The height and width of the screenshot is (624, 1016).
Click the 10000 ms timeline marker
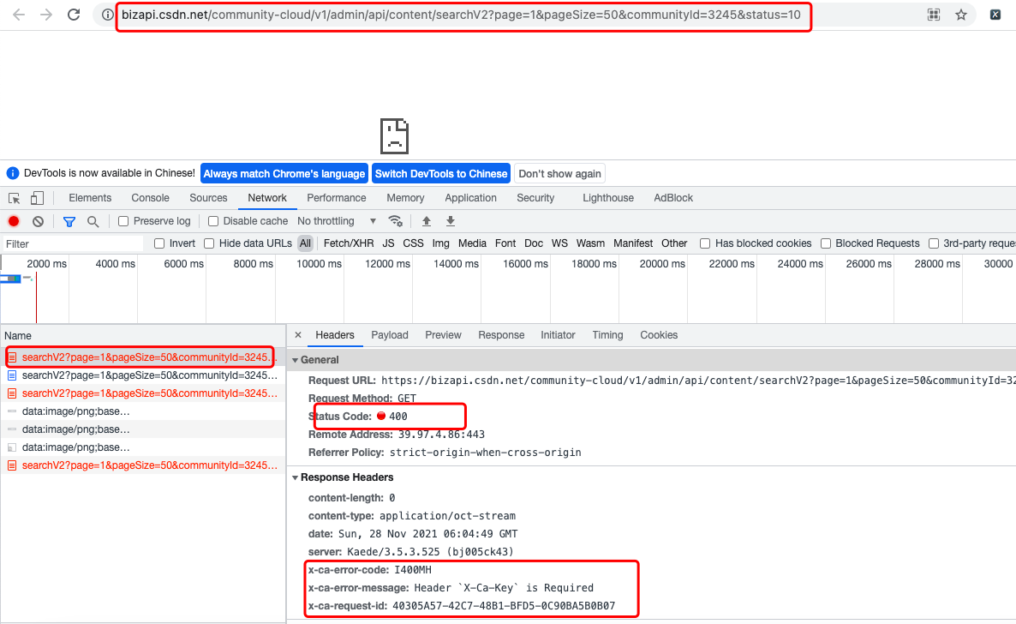tap(319, 263)
